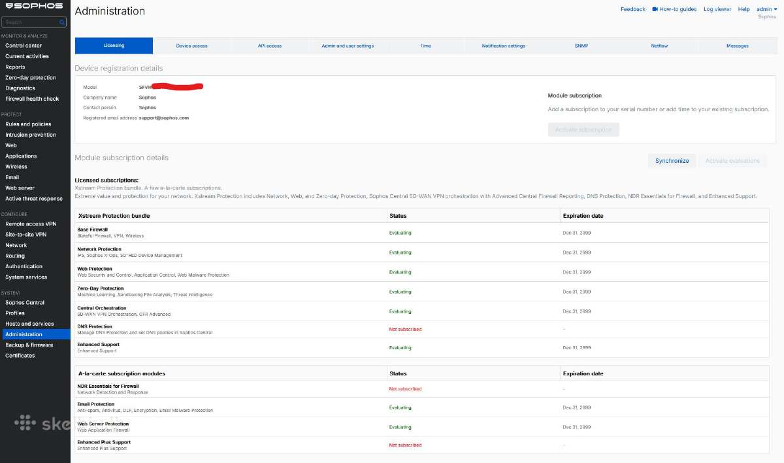Open the How-to guides link
Screen dimensions: 784x463
[x=678, y=9]
